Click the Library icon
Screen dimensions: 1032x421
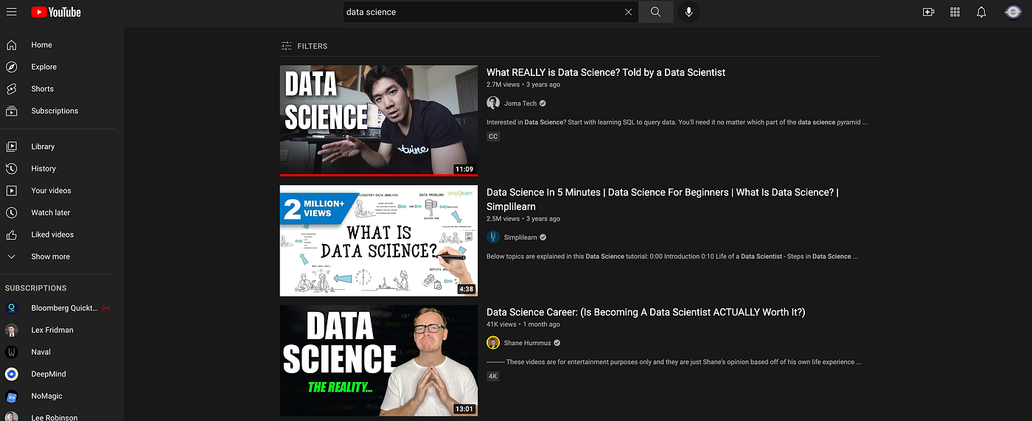tap(12, 147)
